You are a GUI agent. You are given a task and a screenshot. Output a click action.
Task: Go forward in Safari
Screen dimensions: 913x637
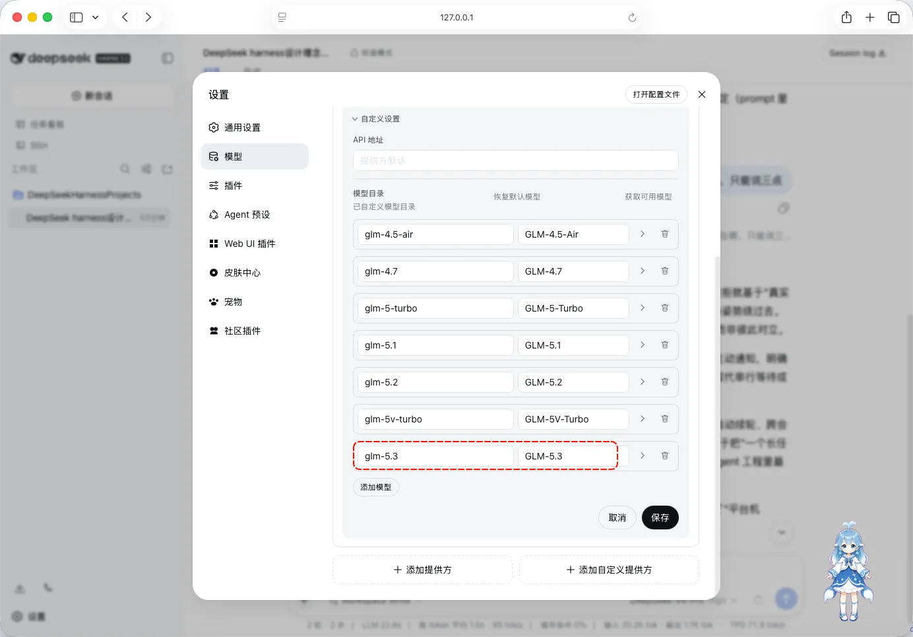(x=148, y=17)
